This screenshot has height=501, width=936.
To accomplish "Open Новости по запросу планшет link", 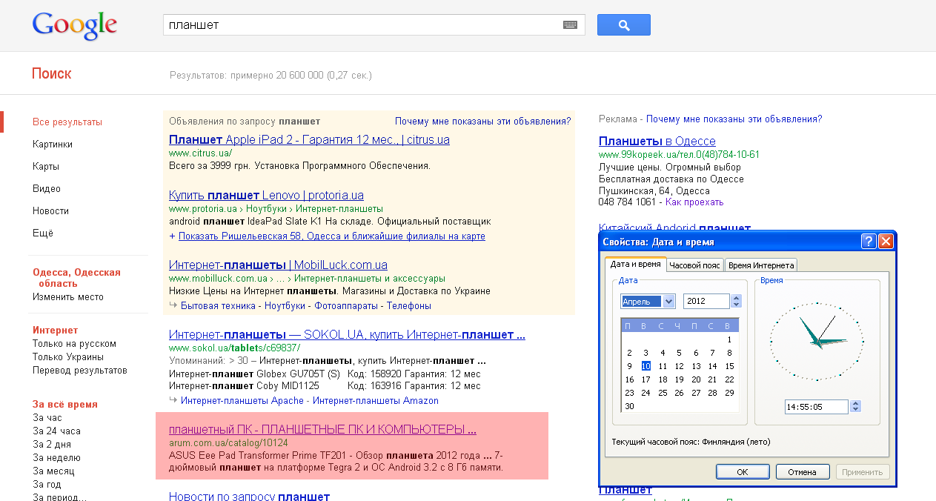I will 249,497.
